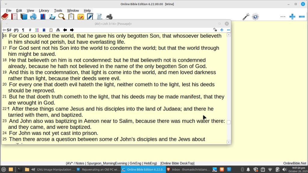Toggle Strong's numbers S# button

click(9, 30)
